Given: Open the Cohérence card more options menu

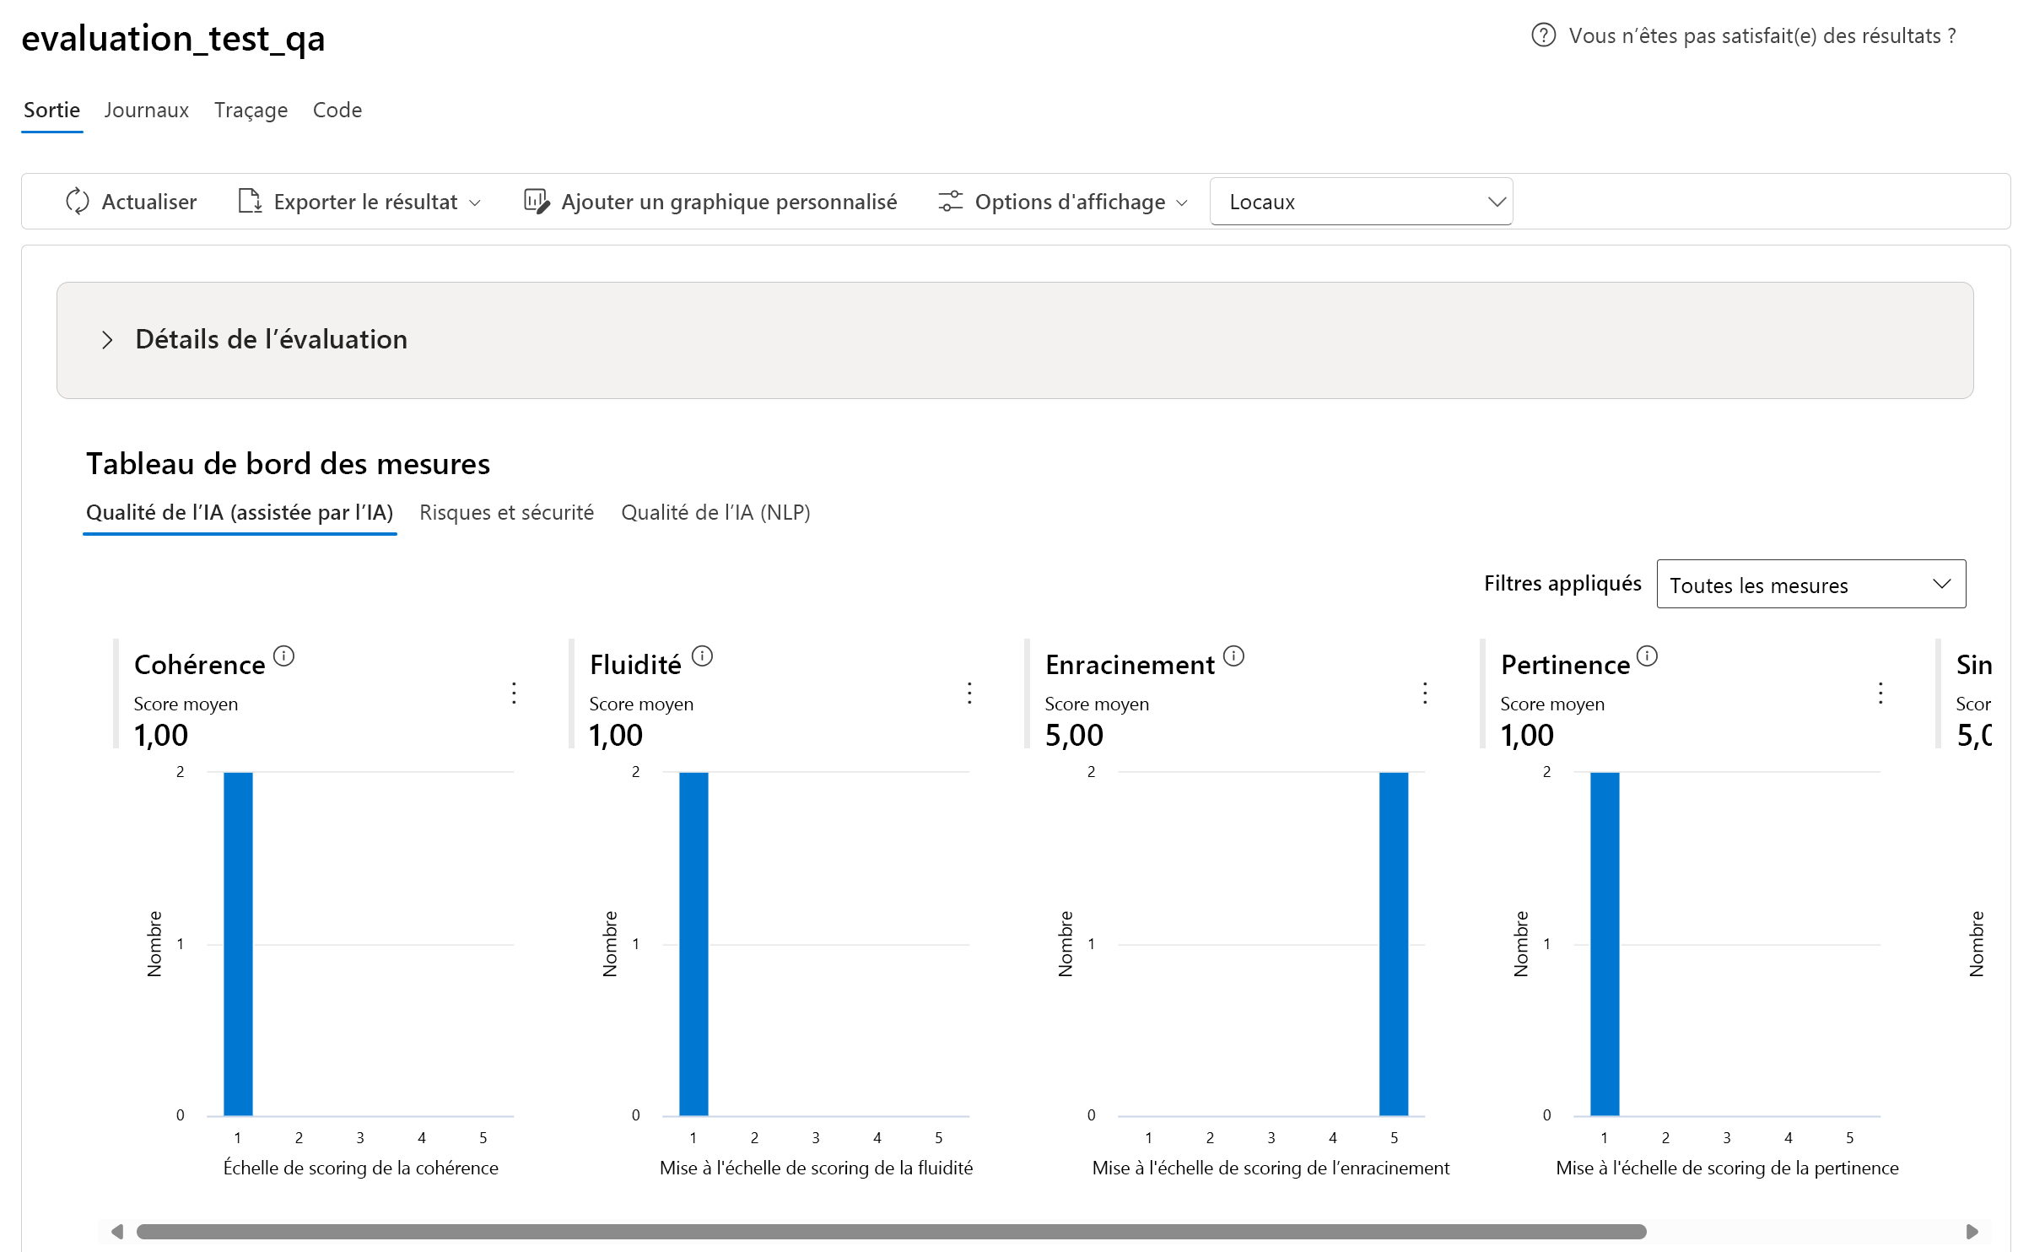Looking at the screenshot, I should coord(514,693).
